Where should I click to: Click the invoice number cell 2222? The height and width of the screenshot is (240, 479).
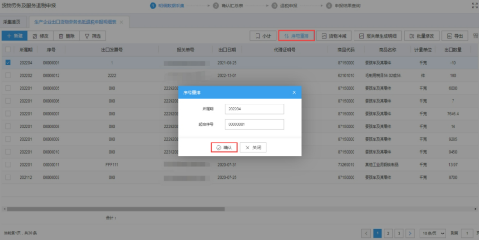[112, 75]
